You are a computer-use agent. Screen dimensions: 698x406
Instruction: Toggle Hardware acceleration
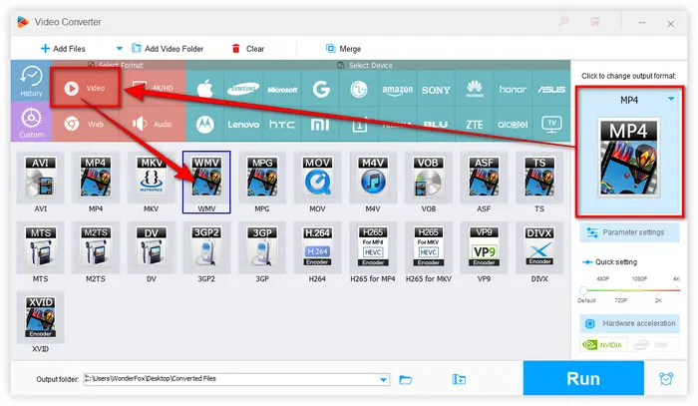629,323
